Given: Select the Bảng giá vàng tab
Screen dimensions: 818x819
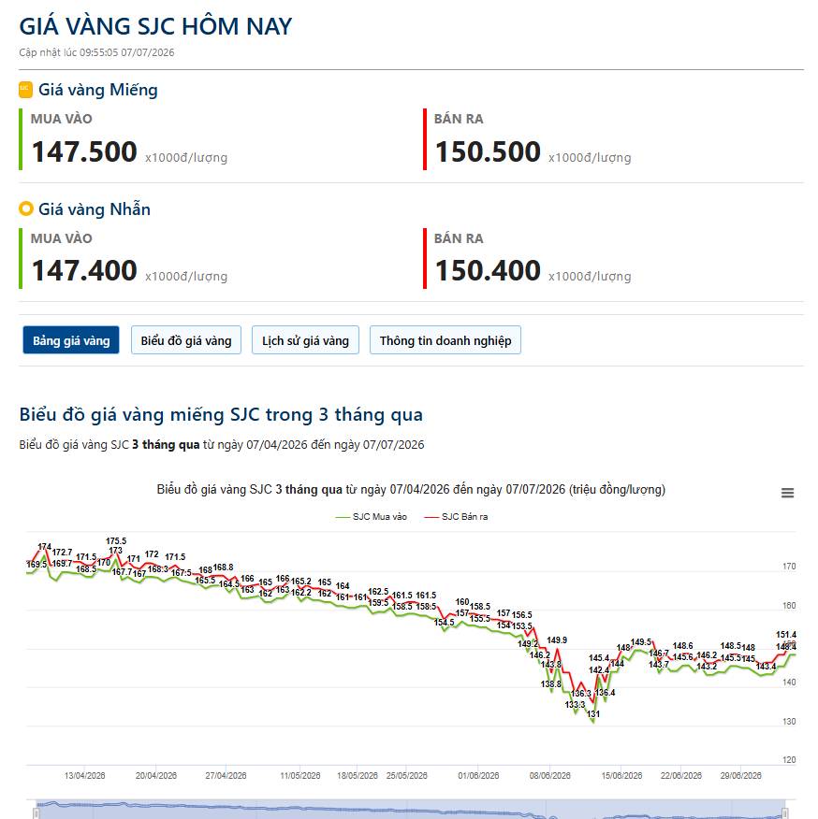Looking at the screenshot, I should 71,340.
